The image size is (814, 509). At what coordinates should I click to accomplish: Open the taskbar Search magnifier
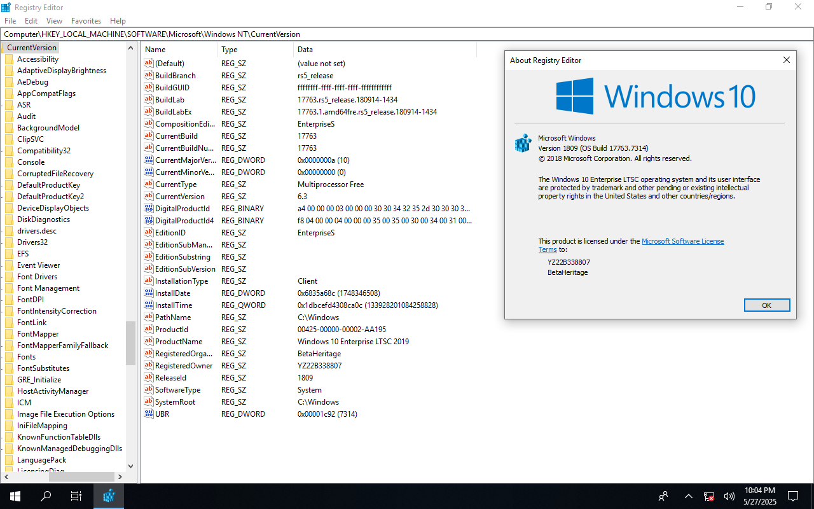(x=46, y=496)
